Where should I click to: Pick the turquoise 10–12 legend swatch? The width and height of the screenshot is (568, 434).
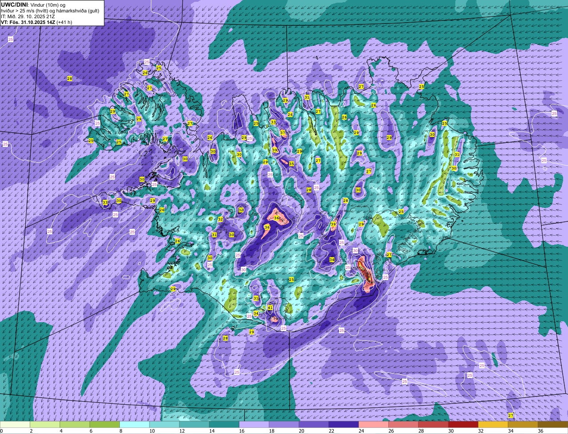click(164, 424)
